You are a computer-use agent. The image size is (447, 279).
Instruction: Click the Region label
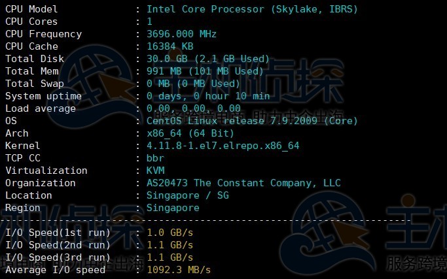point(23,208)
